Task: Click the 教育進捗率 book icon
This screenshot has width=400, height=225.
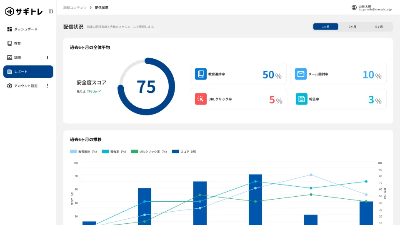Action: 201,74
